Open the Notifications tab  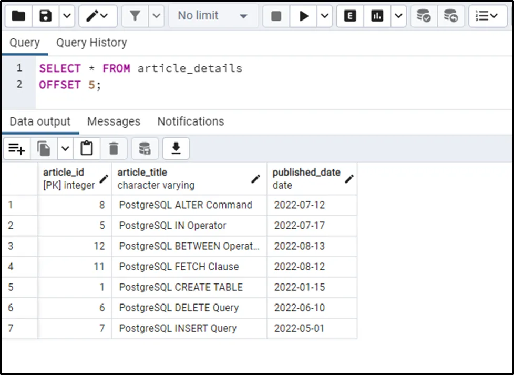[x=190, y=121]
